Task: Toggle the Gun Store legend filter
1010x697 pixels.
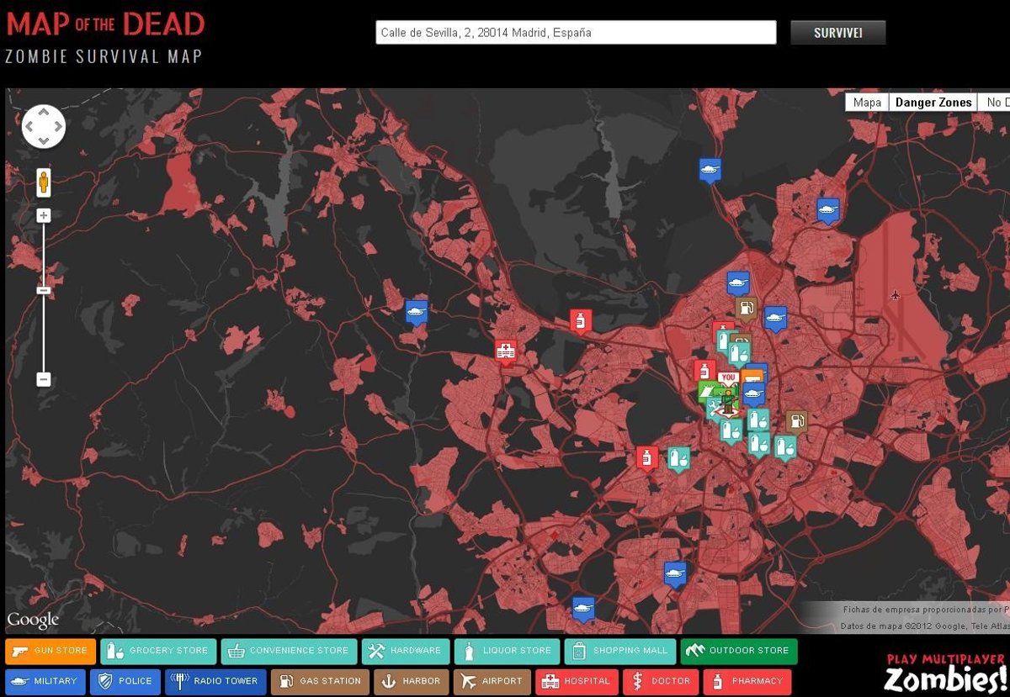Action: coord(50,651)
